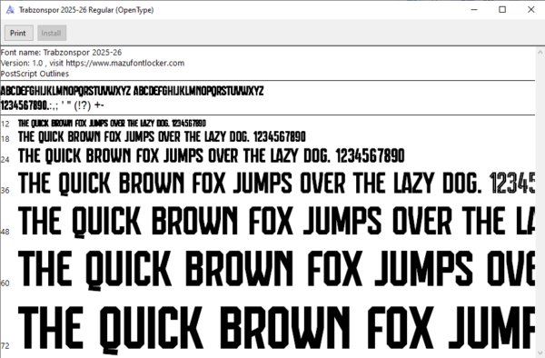545x358 pixels.
Task: Click the '1234567890' digits and punctuation sample line
Action: point(52,105)
